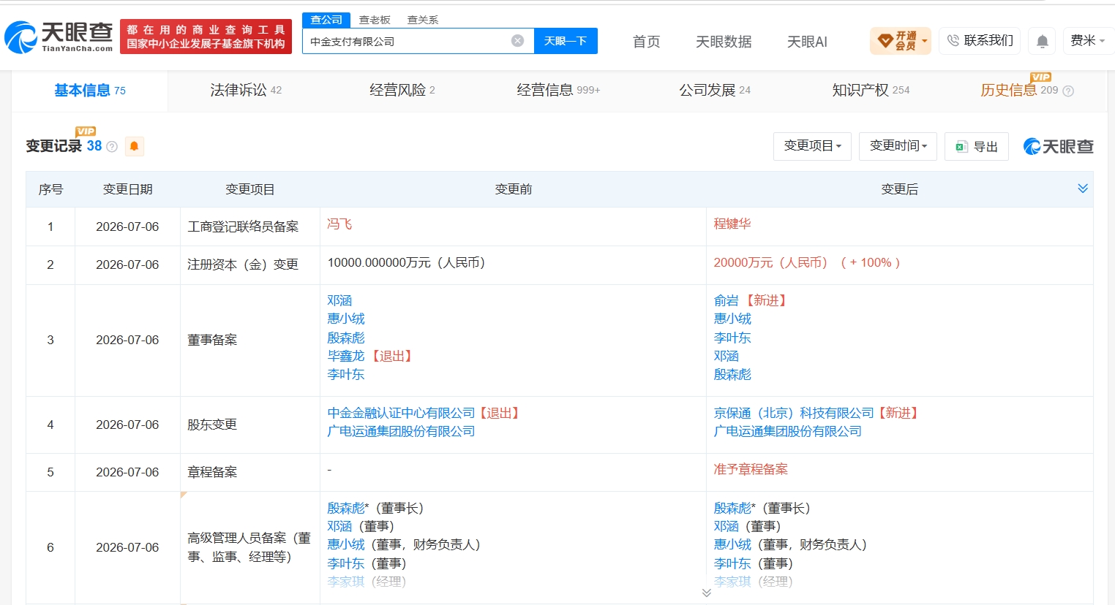1115x605 pixels.
Task: Click the 天眼一下 search button
Action: point(566,41)
